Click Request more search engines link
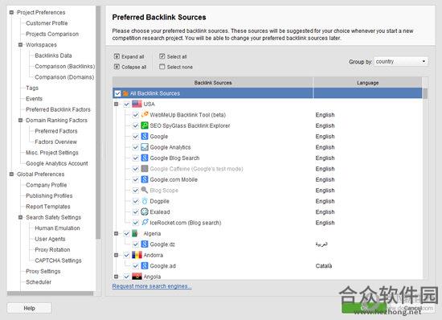Viewport: 442px width, 320px height. click(152, 286)
